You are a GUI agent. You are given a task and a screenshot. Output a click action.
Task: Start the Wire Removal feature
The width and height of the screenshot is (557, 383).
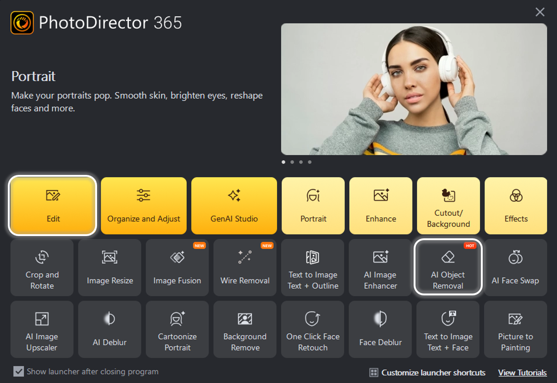click(245, 267)
